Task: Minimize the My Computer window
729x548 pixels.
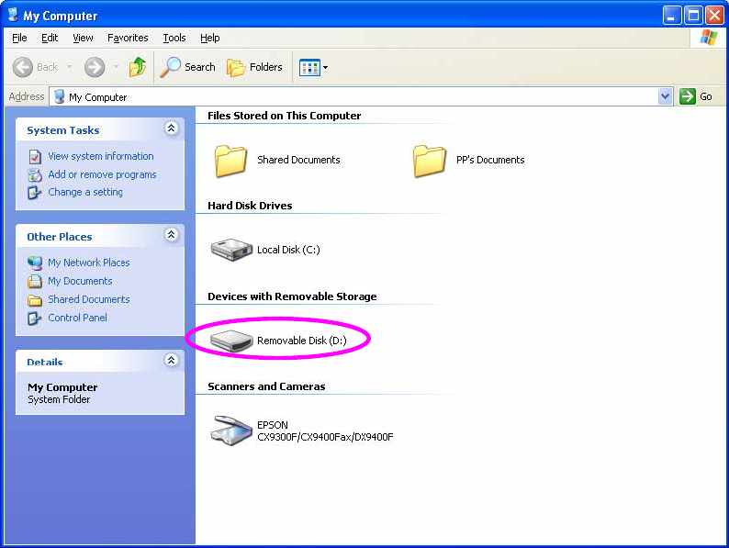Action: pyautogui.click(x=671, y=16)
